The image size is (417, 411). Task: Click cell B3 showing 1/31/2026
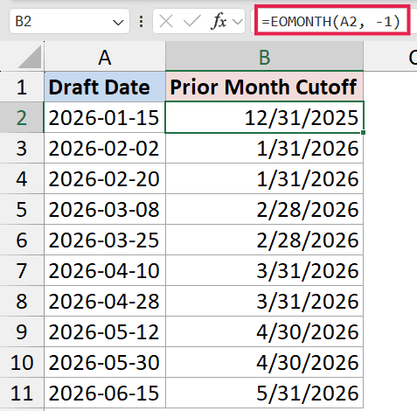264,148
